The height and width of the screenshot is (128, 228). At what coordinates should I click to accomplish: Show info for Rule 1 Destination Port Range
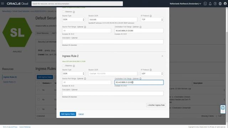(140, 27)
